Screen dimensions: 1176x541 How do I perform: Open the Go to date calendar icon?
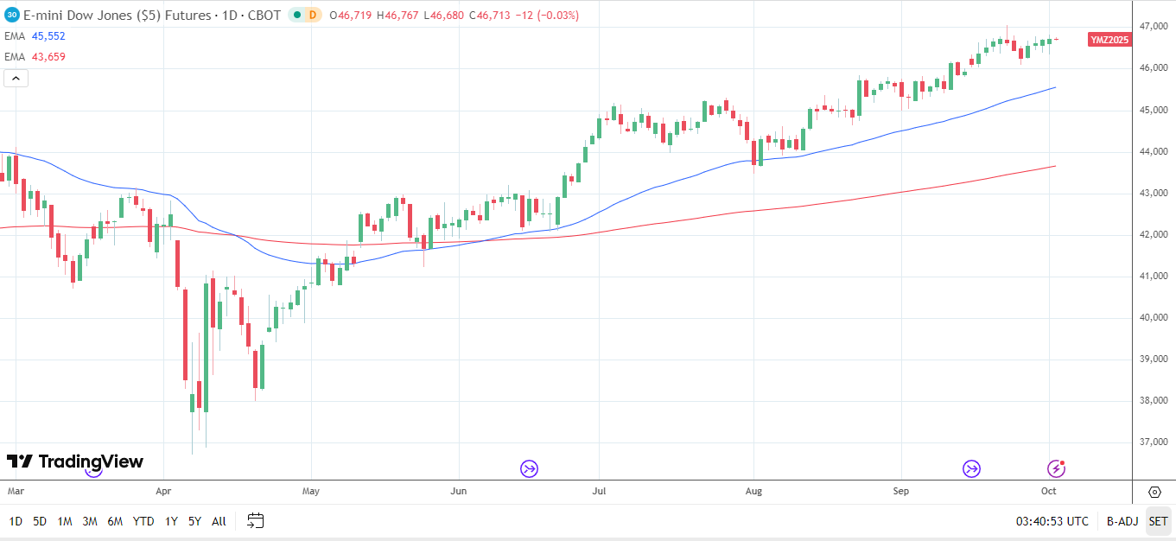(255, 520)
